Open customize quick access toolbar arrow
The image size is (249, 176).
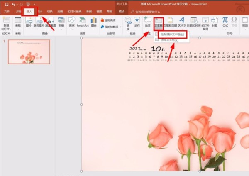coord(34,5)
